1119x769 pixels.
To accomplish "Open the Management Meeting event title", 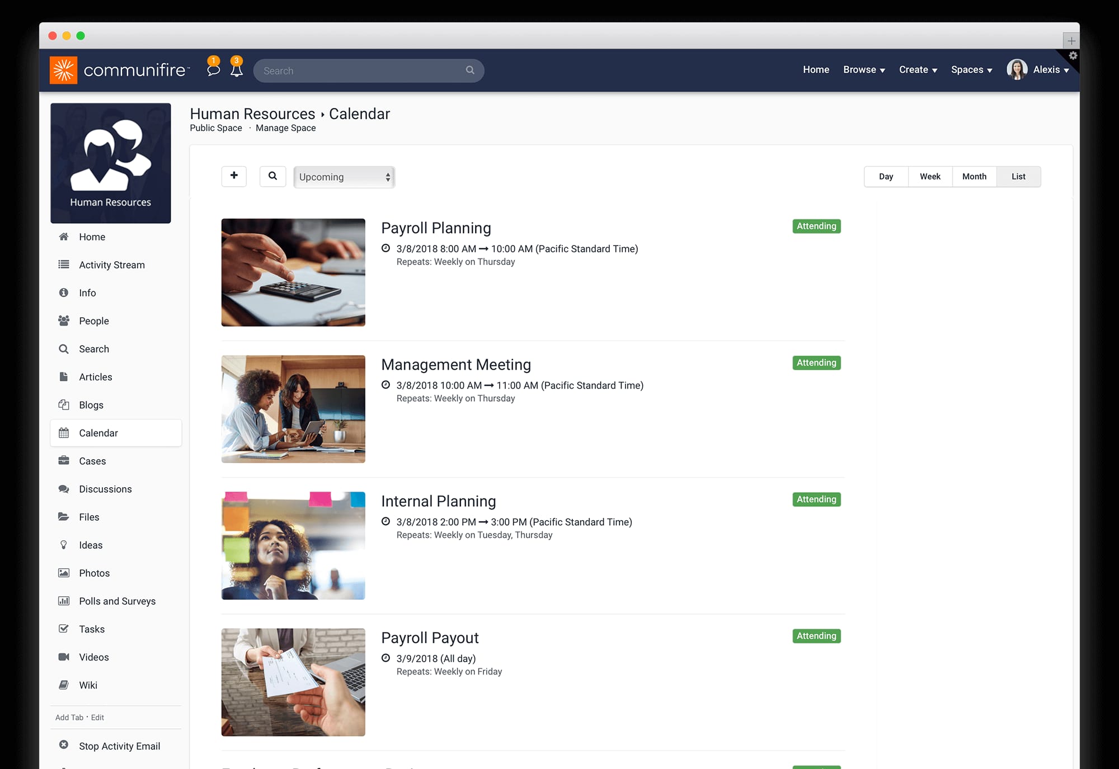I will (x=456, y=364).
